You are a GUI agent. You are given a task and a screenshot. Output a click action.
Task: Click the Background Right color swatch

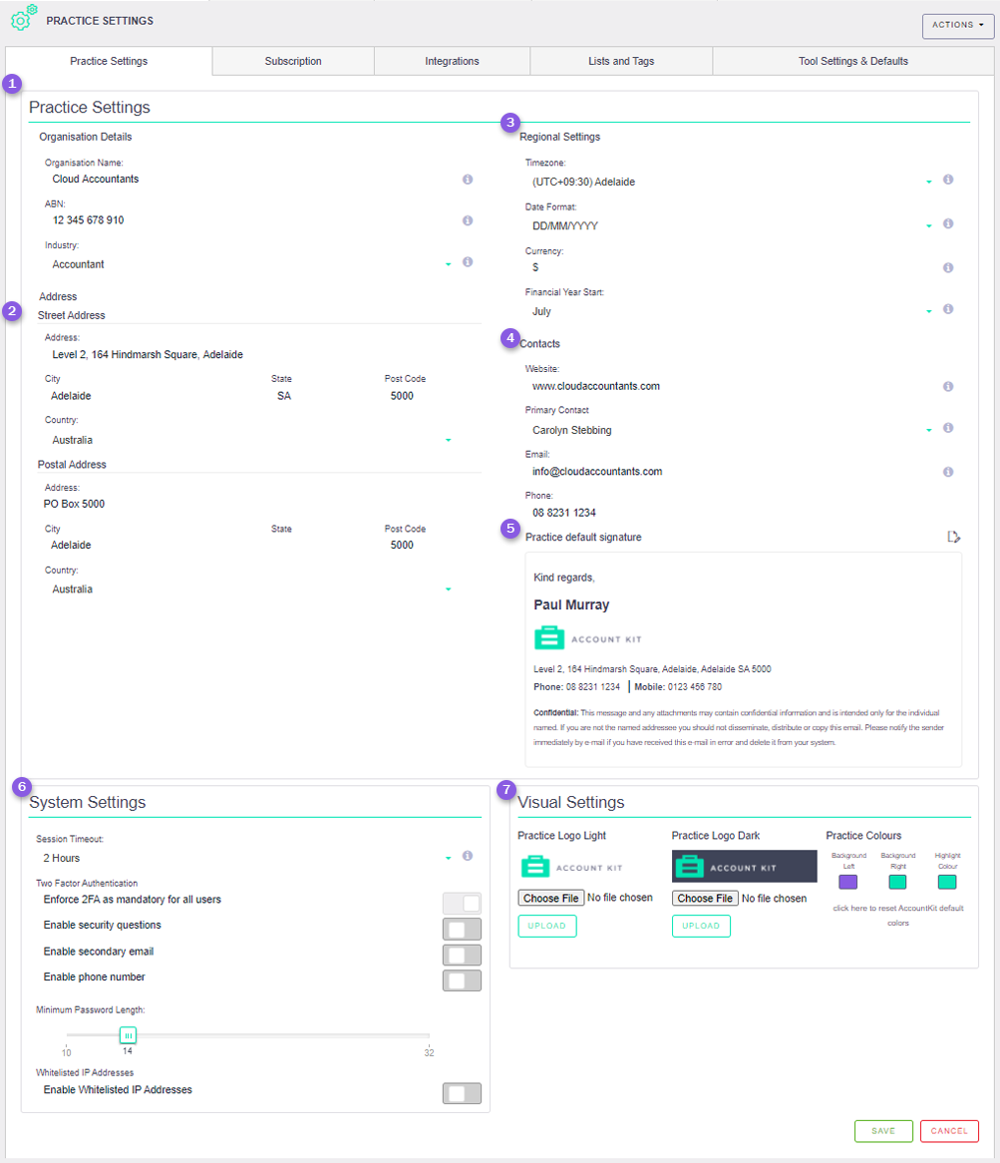point(897,882)
